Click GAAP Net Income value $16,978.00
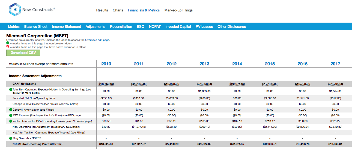 point(172,84)
